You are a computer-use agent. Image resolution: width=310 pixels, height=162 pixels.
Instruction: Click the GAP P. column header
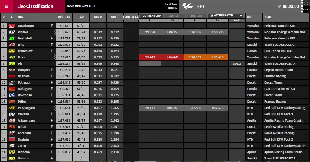pos(98,17)
